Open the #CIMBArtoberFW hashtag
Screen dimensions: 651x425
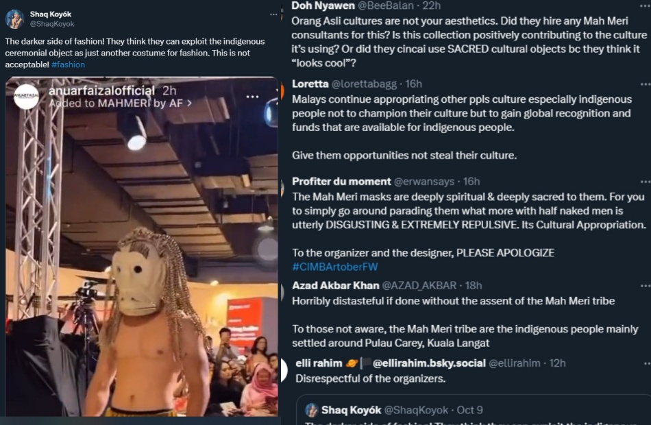tap(335, 267)
